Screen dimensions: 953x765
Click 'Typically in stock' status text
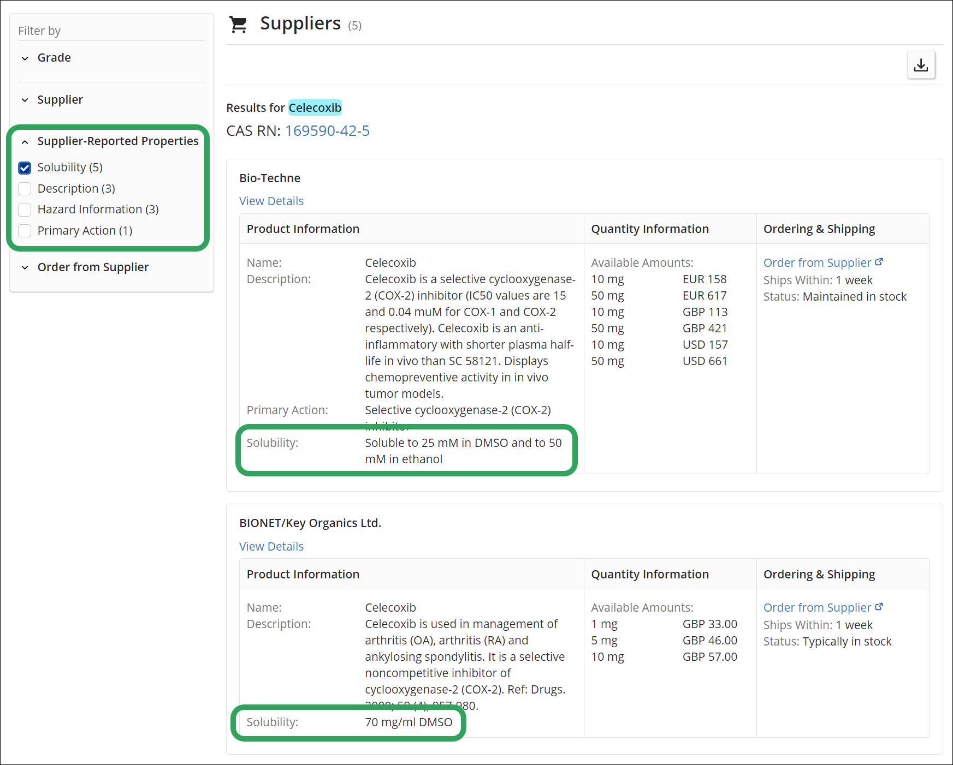click(x=847, y=642)
